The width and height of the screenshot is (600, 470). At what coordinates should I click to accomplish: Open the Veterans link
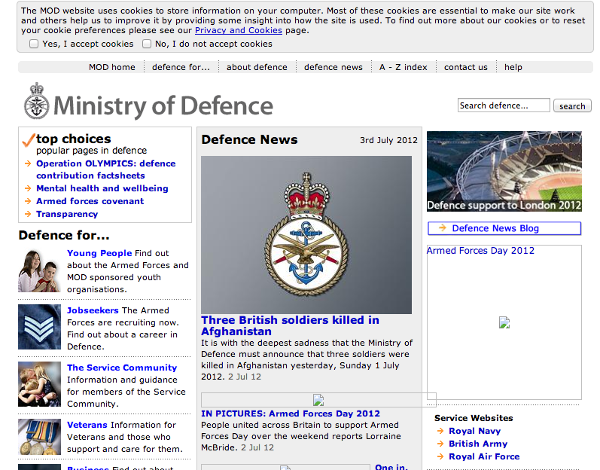[87, 425]
